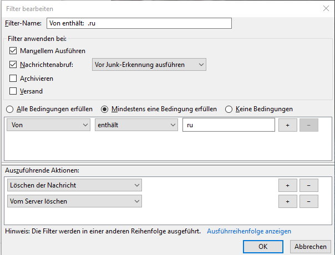The image size is (335, 255).
Task: Enable the 'Archivieren' checkbox
Action: coord(14,79)
